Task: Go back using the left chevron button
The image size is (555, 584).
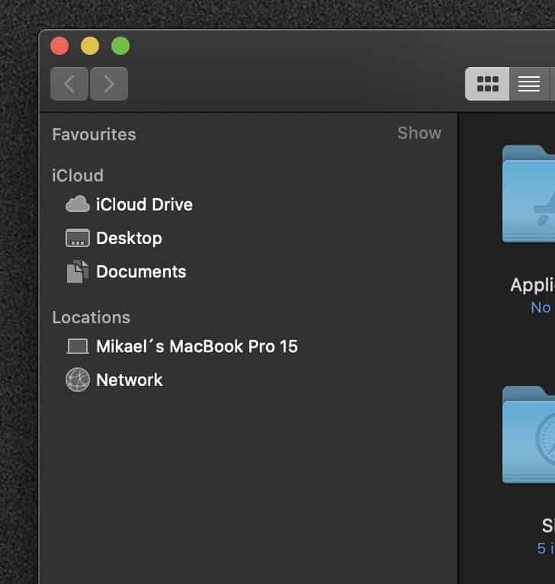Action: click(x=69, y=84)
